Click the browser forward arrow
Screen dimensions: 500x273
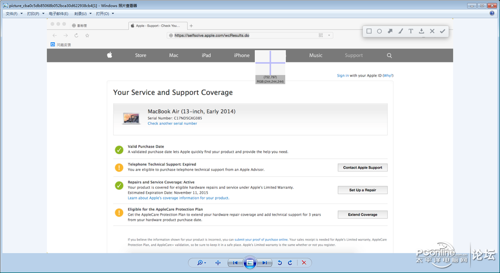point(65,36)
